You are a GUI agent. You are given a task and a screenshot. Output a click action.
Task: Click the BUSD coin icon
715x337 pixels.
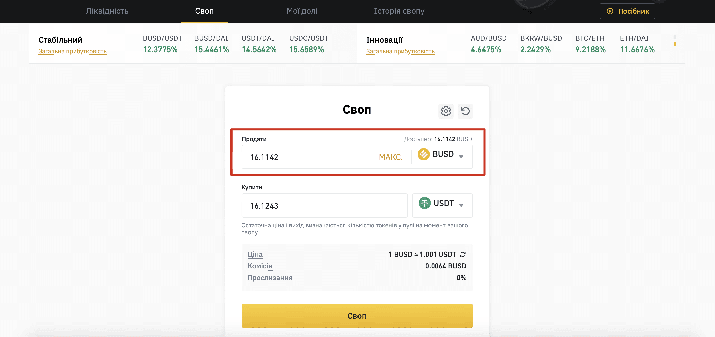[x=424, y=154]
